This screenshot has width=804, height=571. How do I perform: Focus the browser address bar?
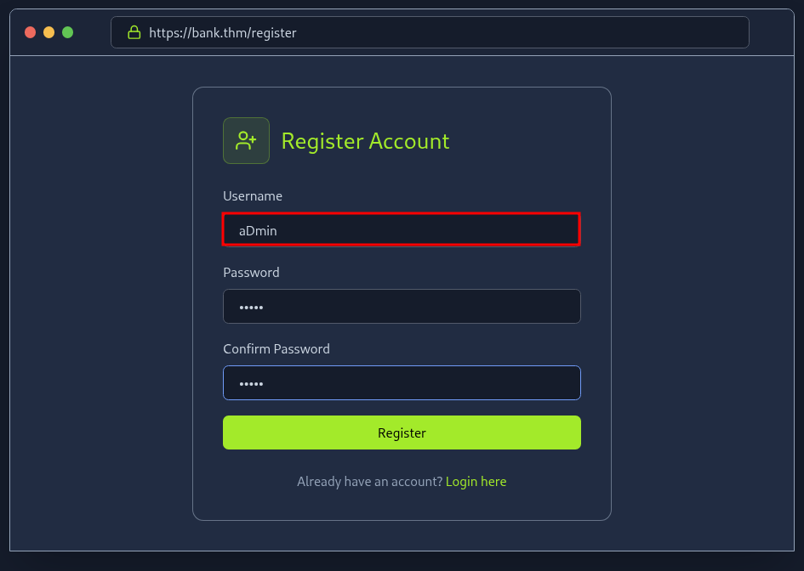tap(510, 32)
